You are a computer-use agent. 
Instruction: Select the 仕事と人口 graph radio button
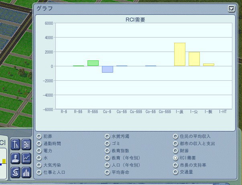(39, 172)
